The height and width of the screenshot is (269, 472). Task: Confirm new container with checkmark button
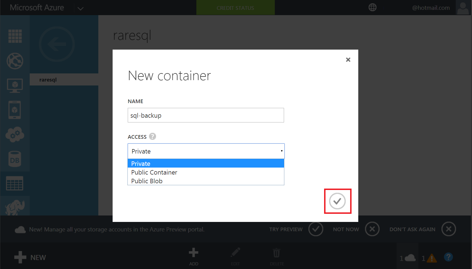click(x=337, y=201)
